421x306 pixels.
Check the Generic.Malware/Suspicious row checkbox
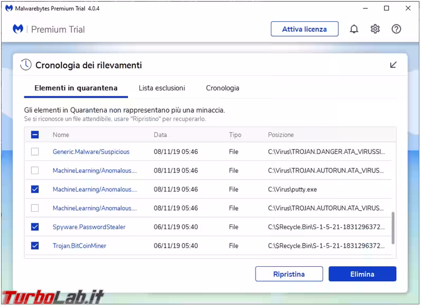[35, 151]
